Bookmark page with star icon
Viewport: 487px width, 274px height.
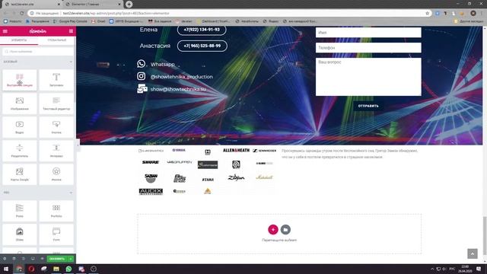click(427, 14)
